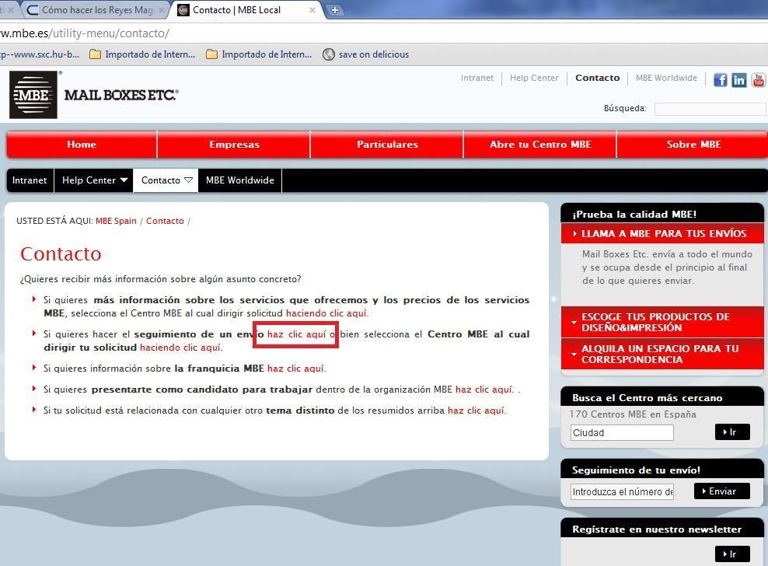Viewport: 768px width, 566px height.
Task: Click the Mail Boxes Etc. logo
Action: [93, 95]
